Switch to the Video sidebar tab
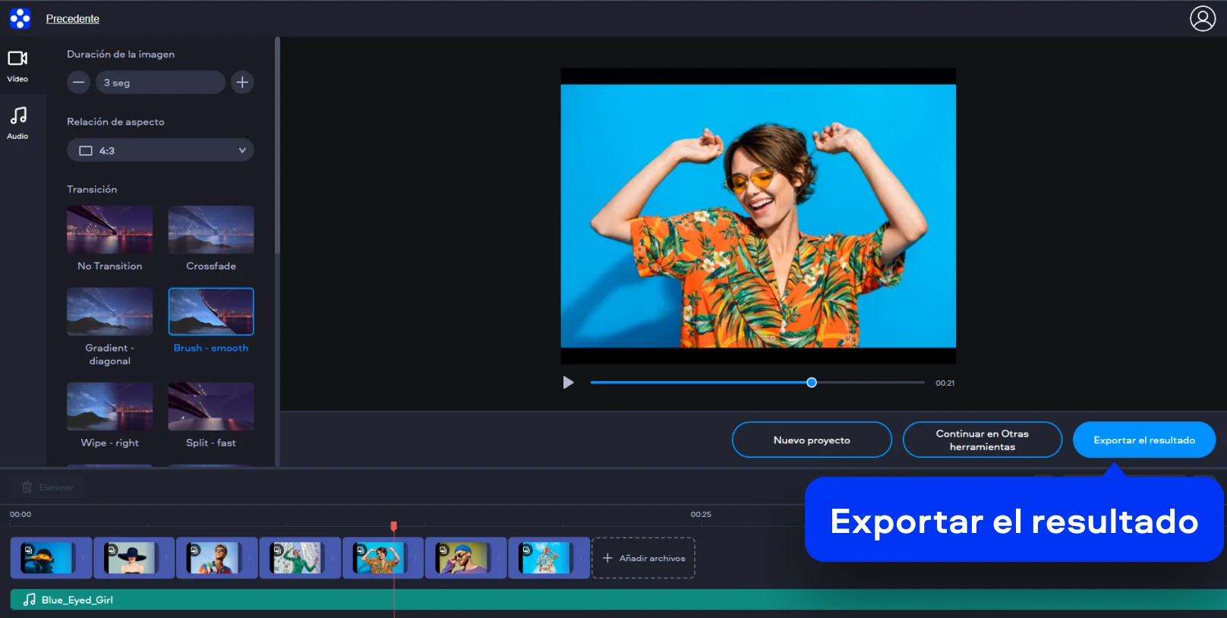Image resolution: width=1227 pixels, height=618 pixels. point(17,66)
